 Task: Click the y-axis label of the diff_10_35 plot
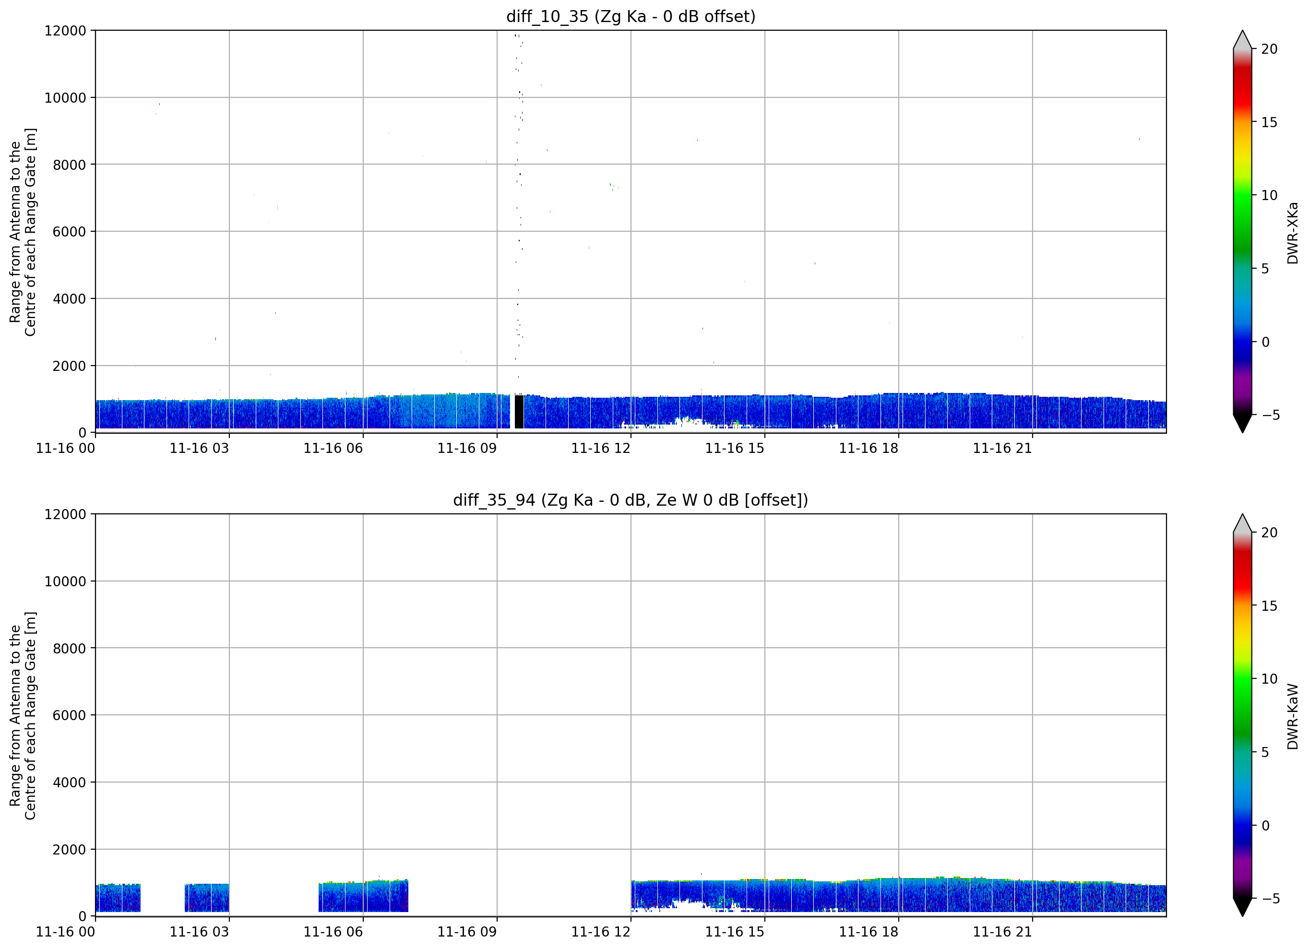click(x=23, y=232)
